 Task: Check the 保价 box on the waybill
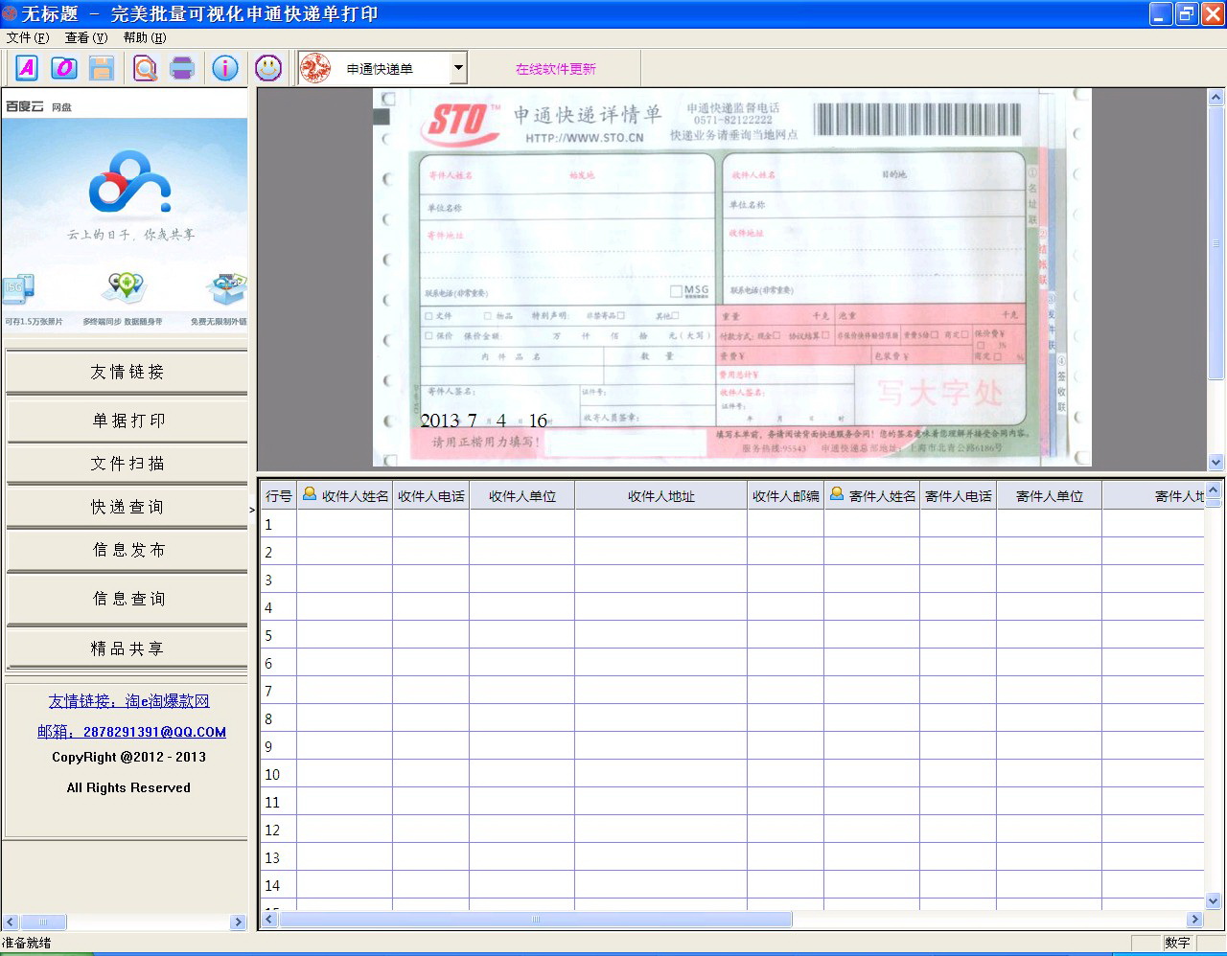[428, 336]
